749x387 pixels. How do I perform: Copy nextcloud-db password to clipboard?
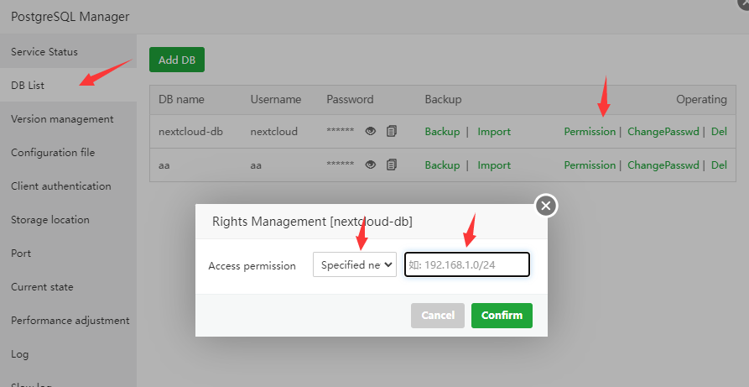click(391, 132)
